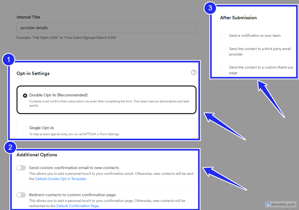Click the Opt-in Settings section title
299x210 pixels.
pyautogui.click(x=33, y=73)
